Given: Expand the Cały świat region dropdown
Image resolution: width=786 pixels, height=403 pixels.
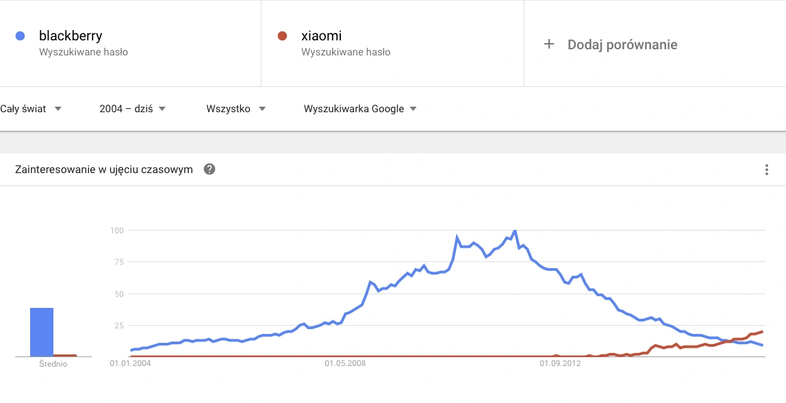Looking at the screenshot, I should coord(31,109).
